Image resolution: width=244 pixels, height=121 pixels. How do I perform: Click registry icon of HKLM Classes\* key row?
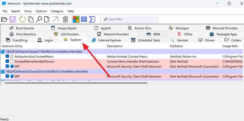(3, 52)
